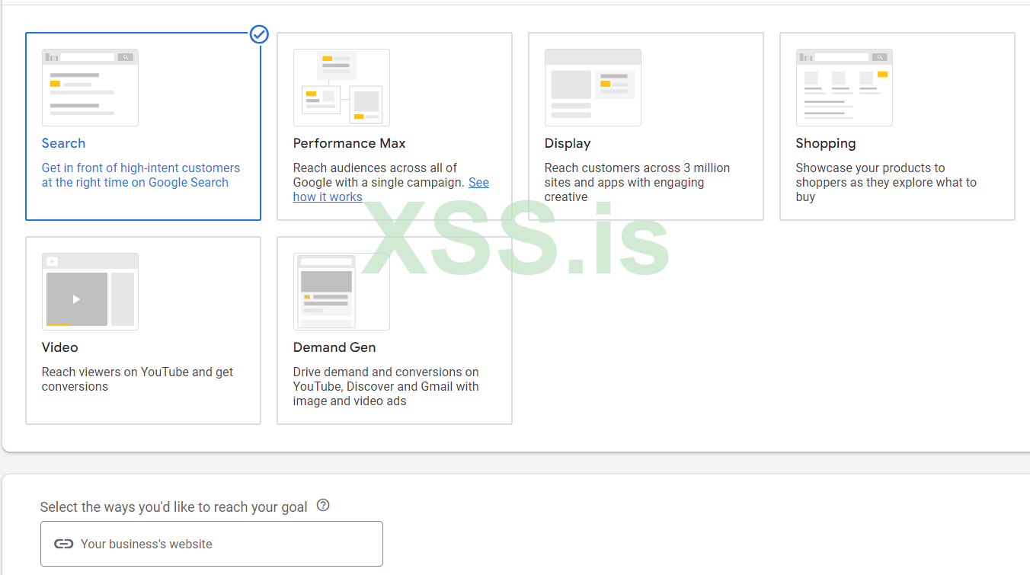Click the "Display" campaign title
Viewport: 1030px width, 575px height.
[568, 143]
